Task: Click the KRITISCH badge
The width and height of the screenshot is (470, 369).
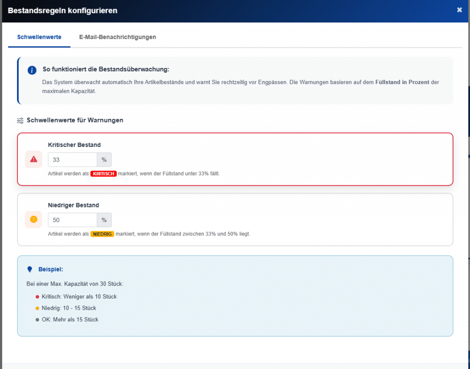Action: 103,173
